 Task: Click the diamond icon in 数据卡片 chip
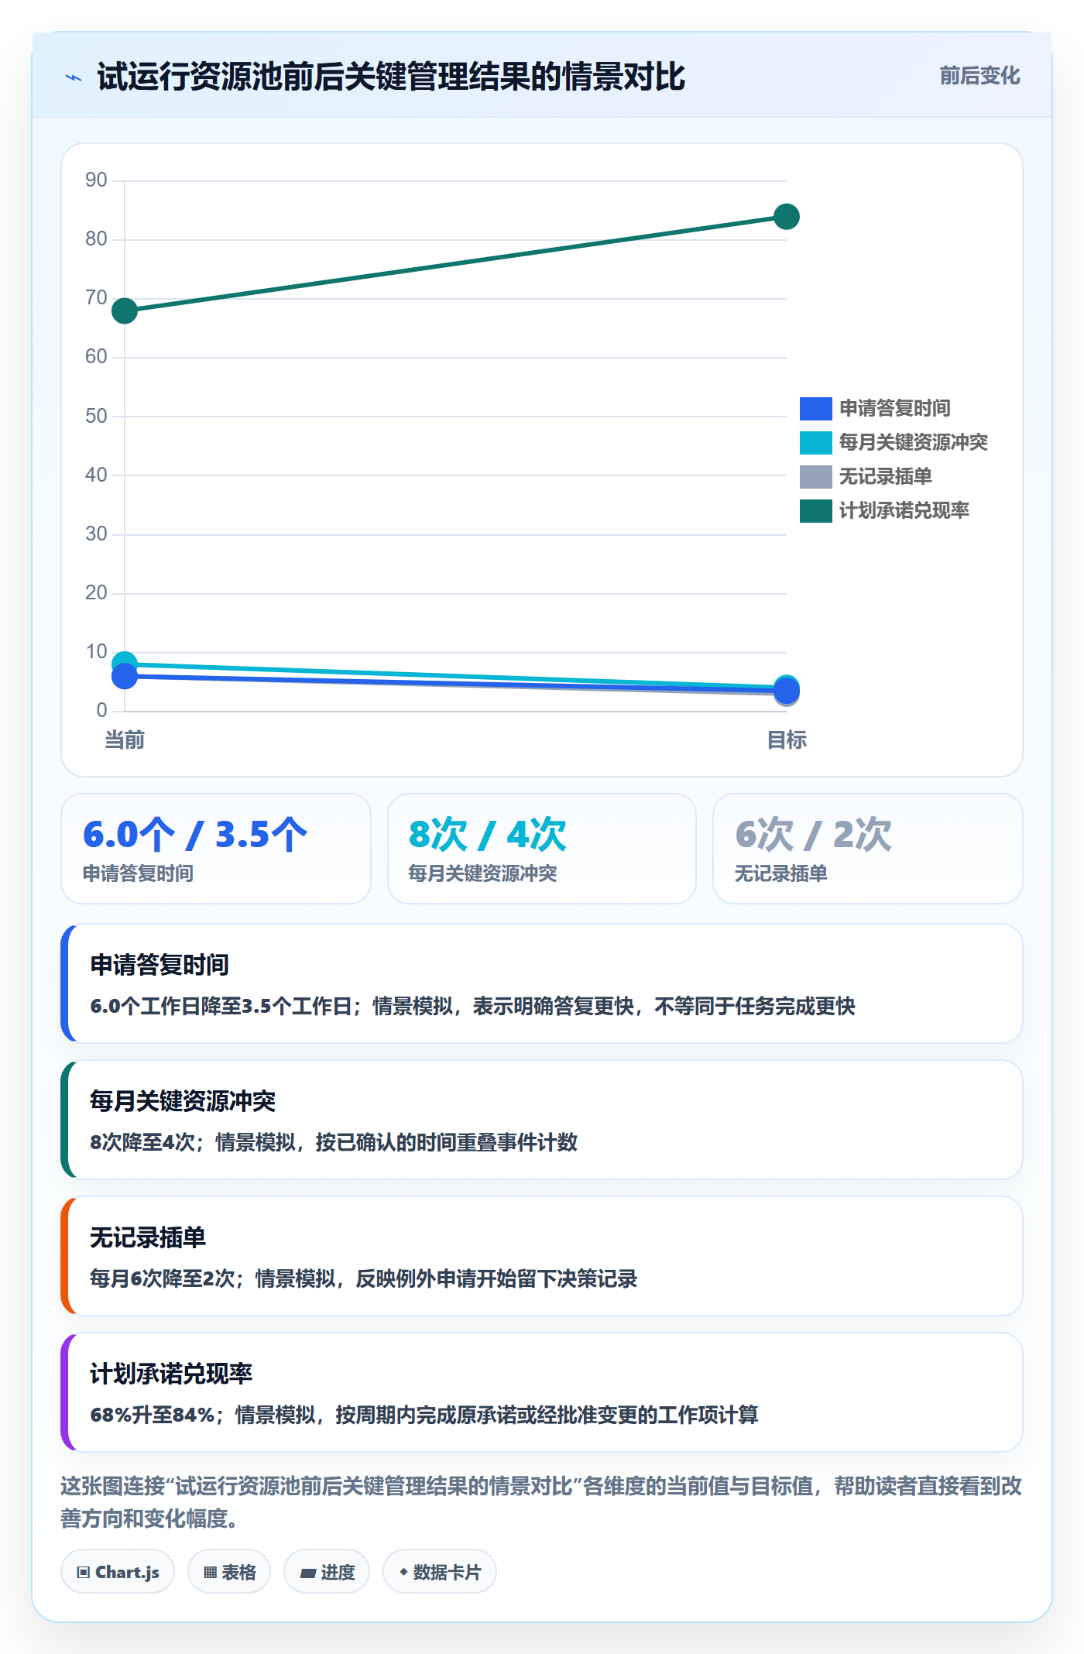click(403, 1572)
